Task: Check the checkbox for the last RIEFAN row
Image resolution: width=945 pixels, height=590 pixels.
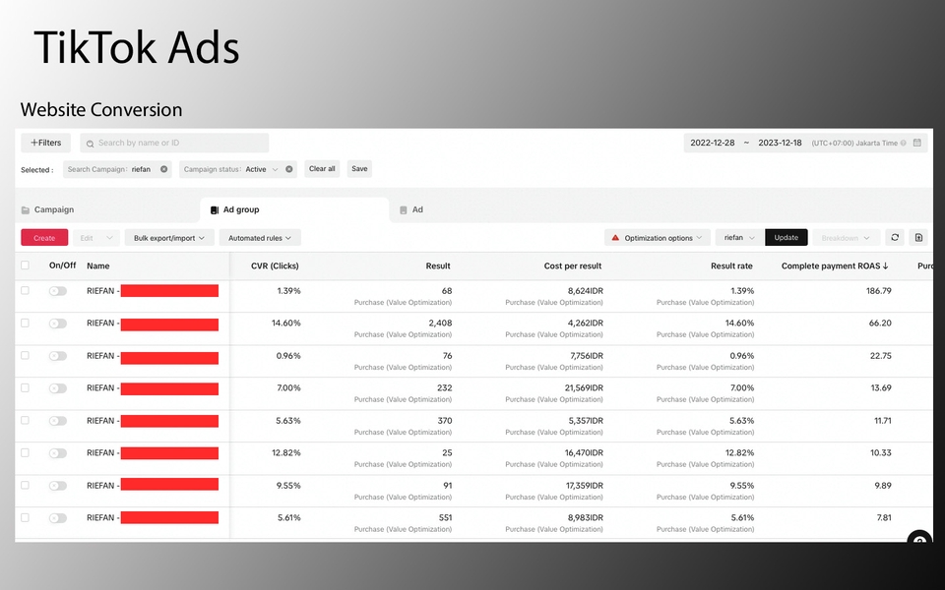Action: pyautogui.click(x=24, y=517)
